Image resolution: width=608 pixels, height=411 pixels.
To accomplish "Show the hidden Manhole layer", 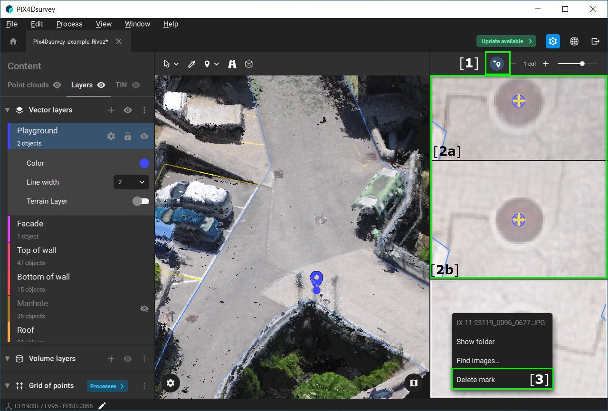I will tap(144, 308).
